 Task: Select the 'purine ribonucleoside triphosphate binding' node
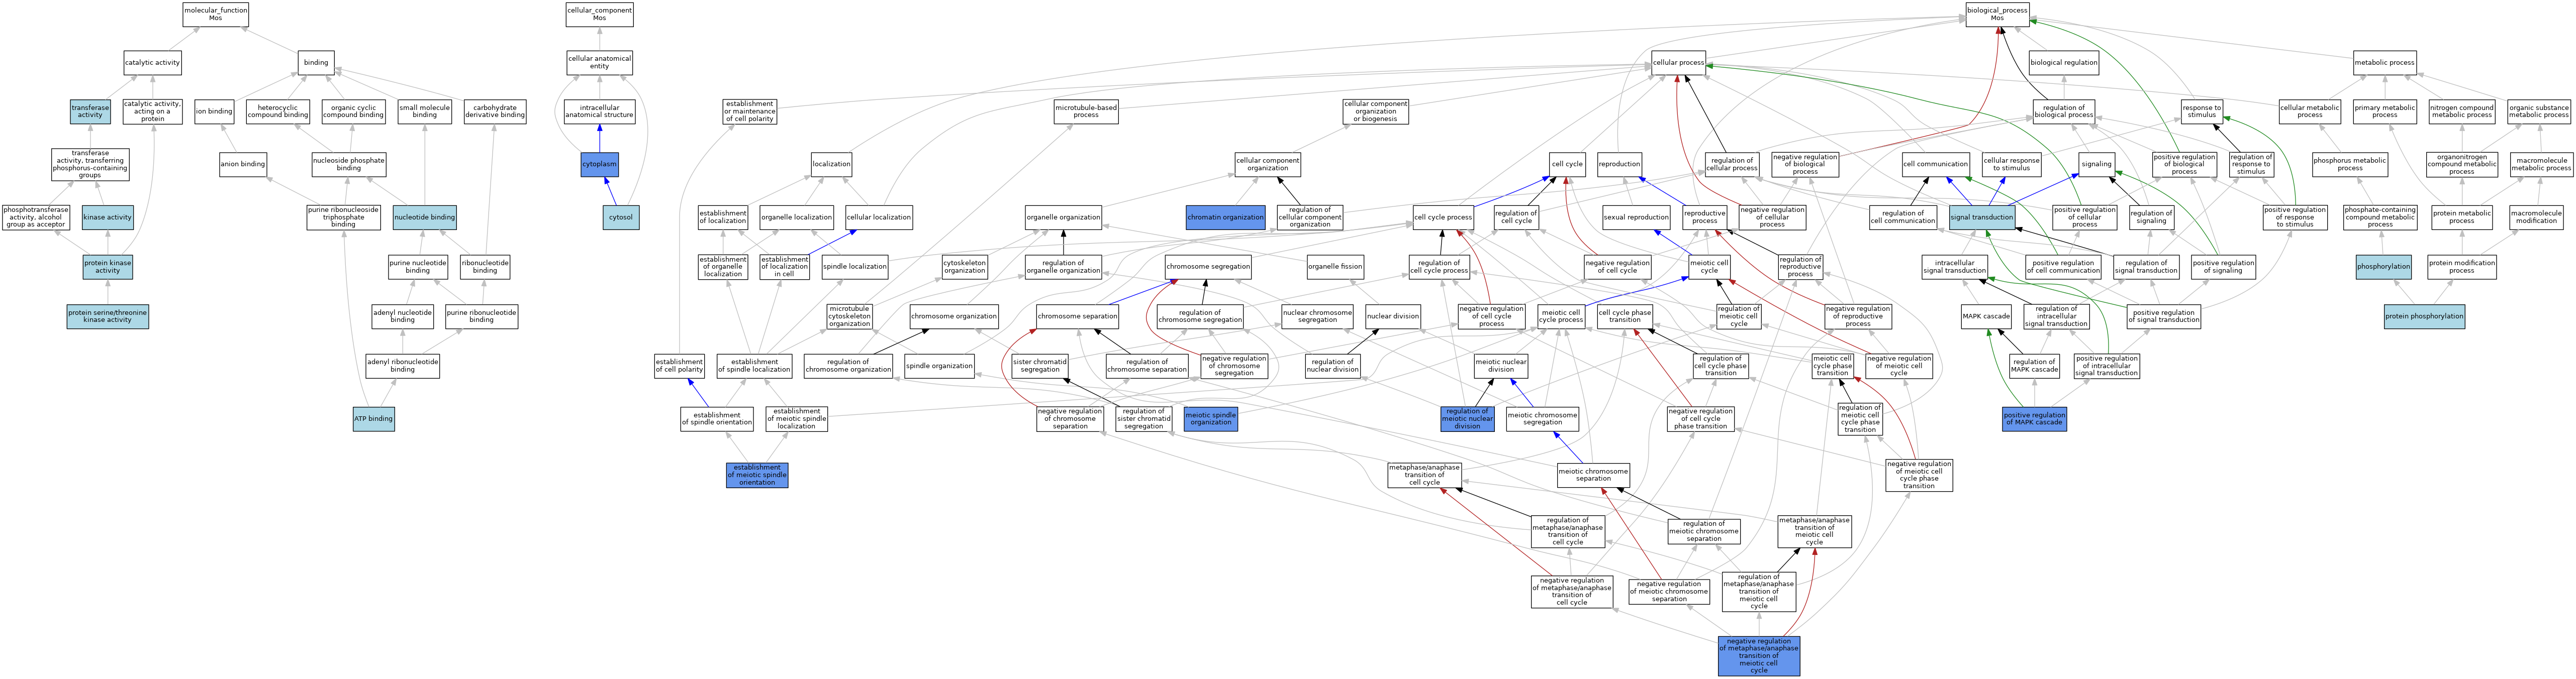pyautogui.click(x=343, y=216)
